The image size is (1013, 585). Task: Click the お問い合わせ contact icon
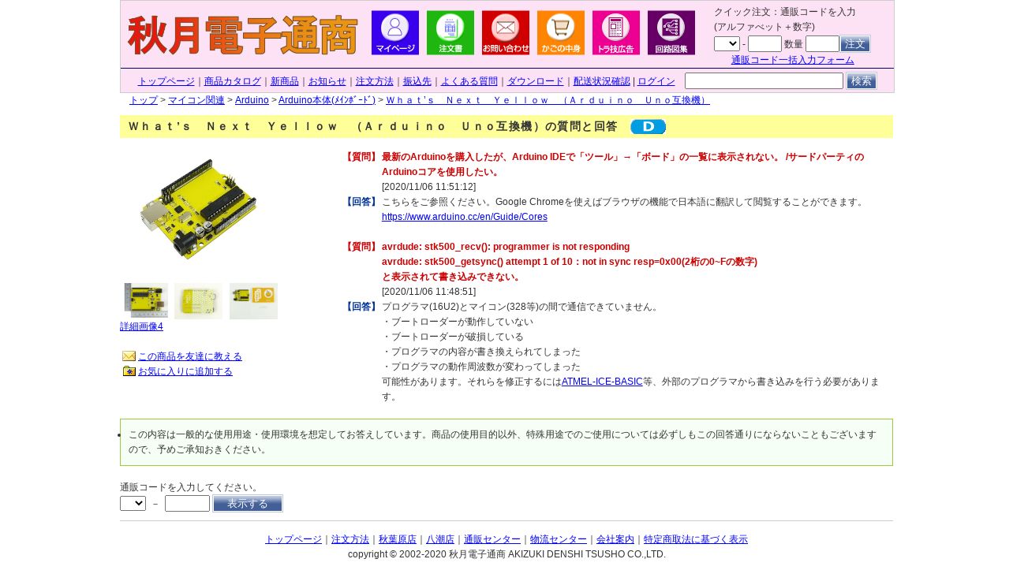506,32
